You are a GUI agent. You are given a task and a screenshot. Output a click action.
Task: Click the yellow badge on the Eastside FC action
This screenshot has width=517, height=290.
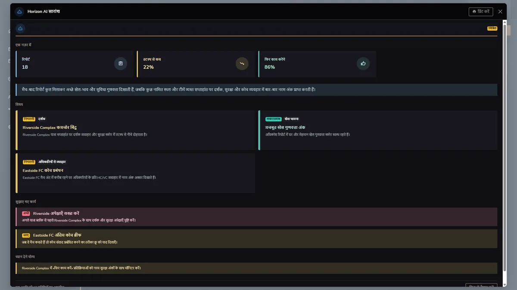click(26, 235)
